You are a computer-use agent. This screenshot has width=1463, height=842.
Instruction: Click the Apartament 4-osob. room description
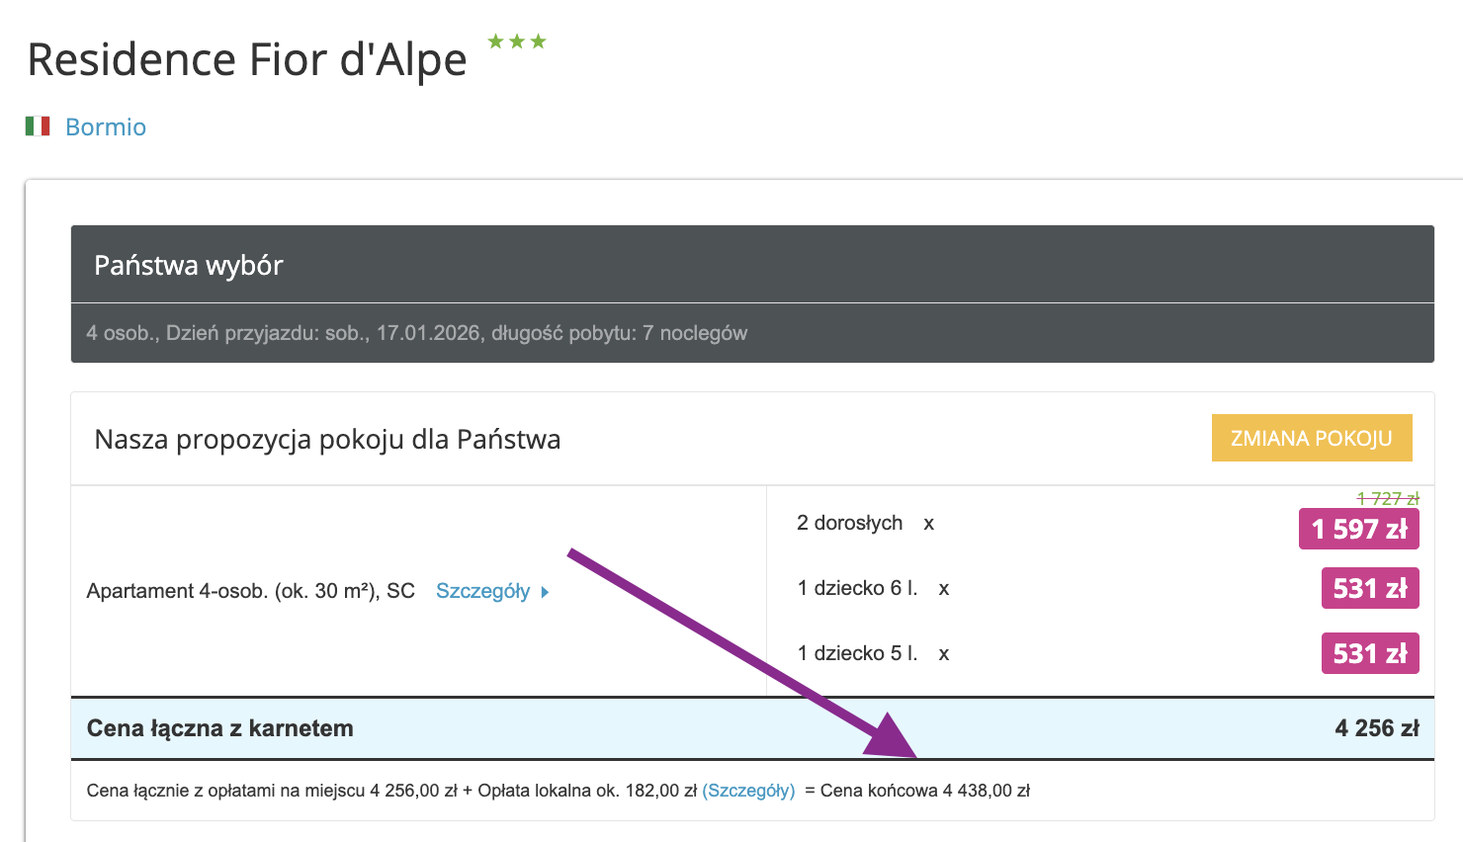251,591
